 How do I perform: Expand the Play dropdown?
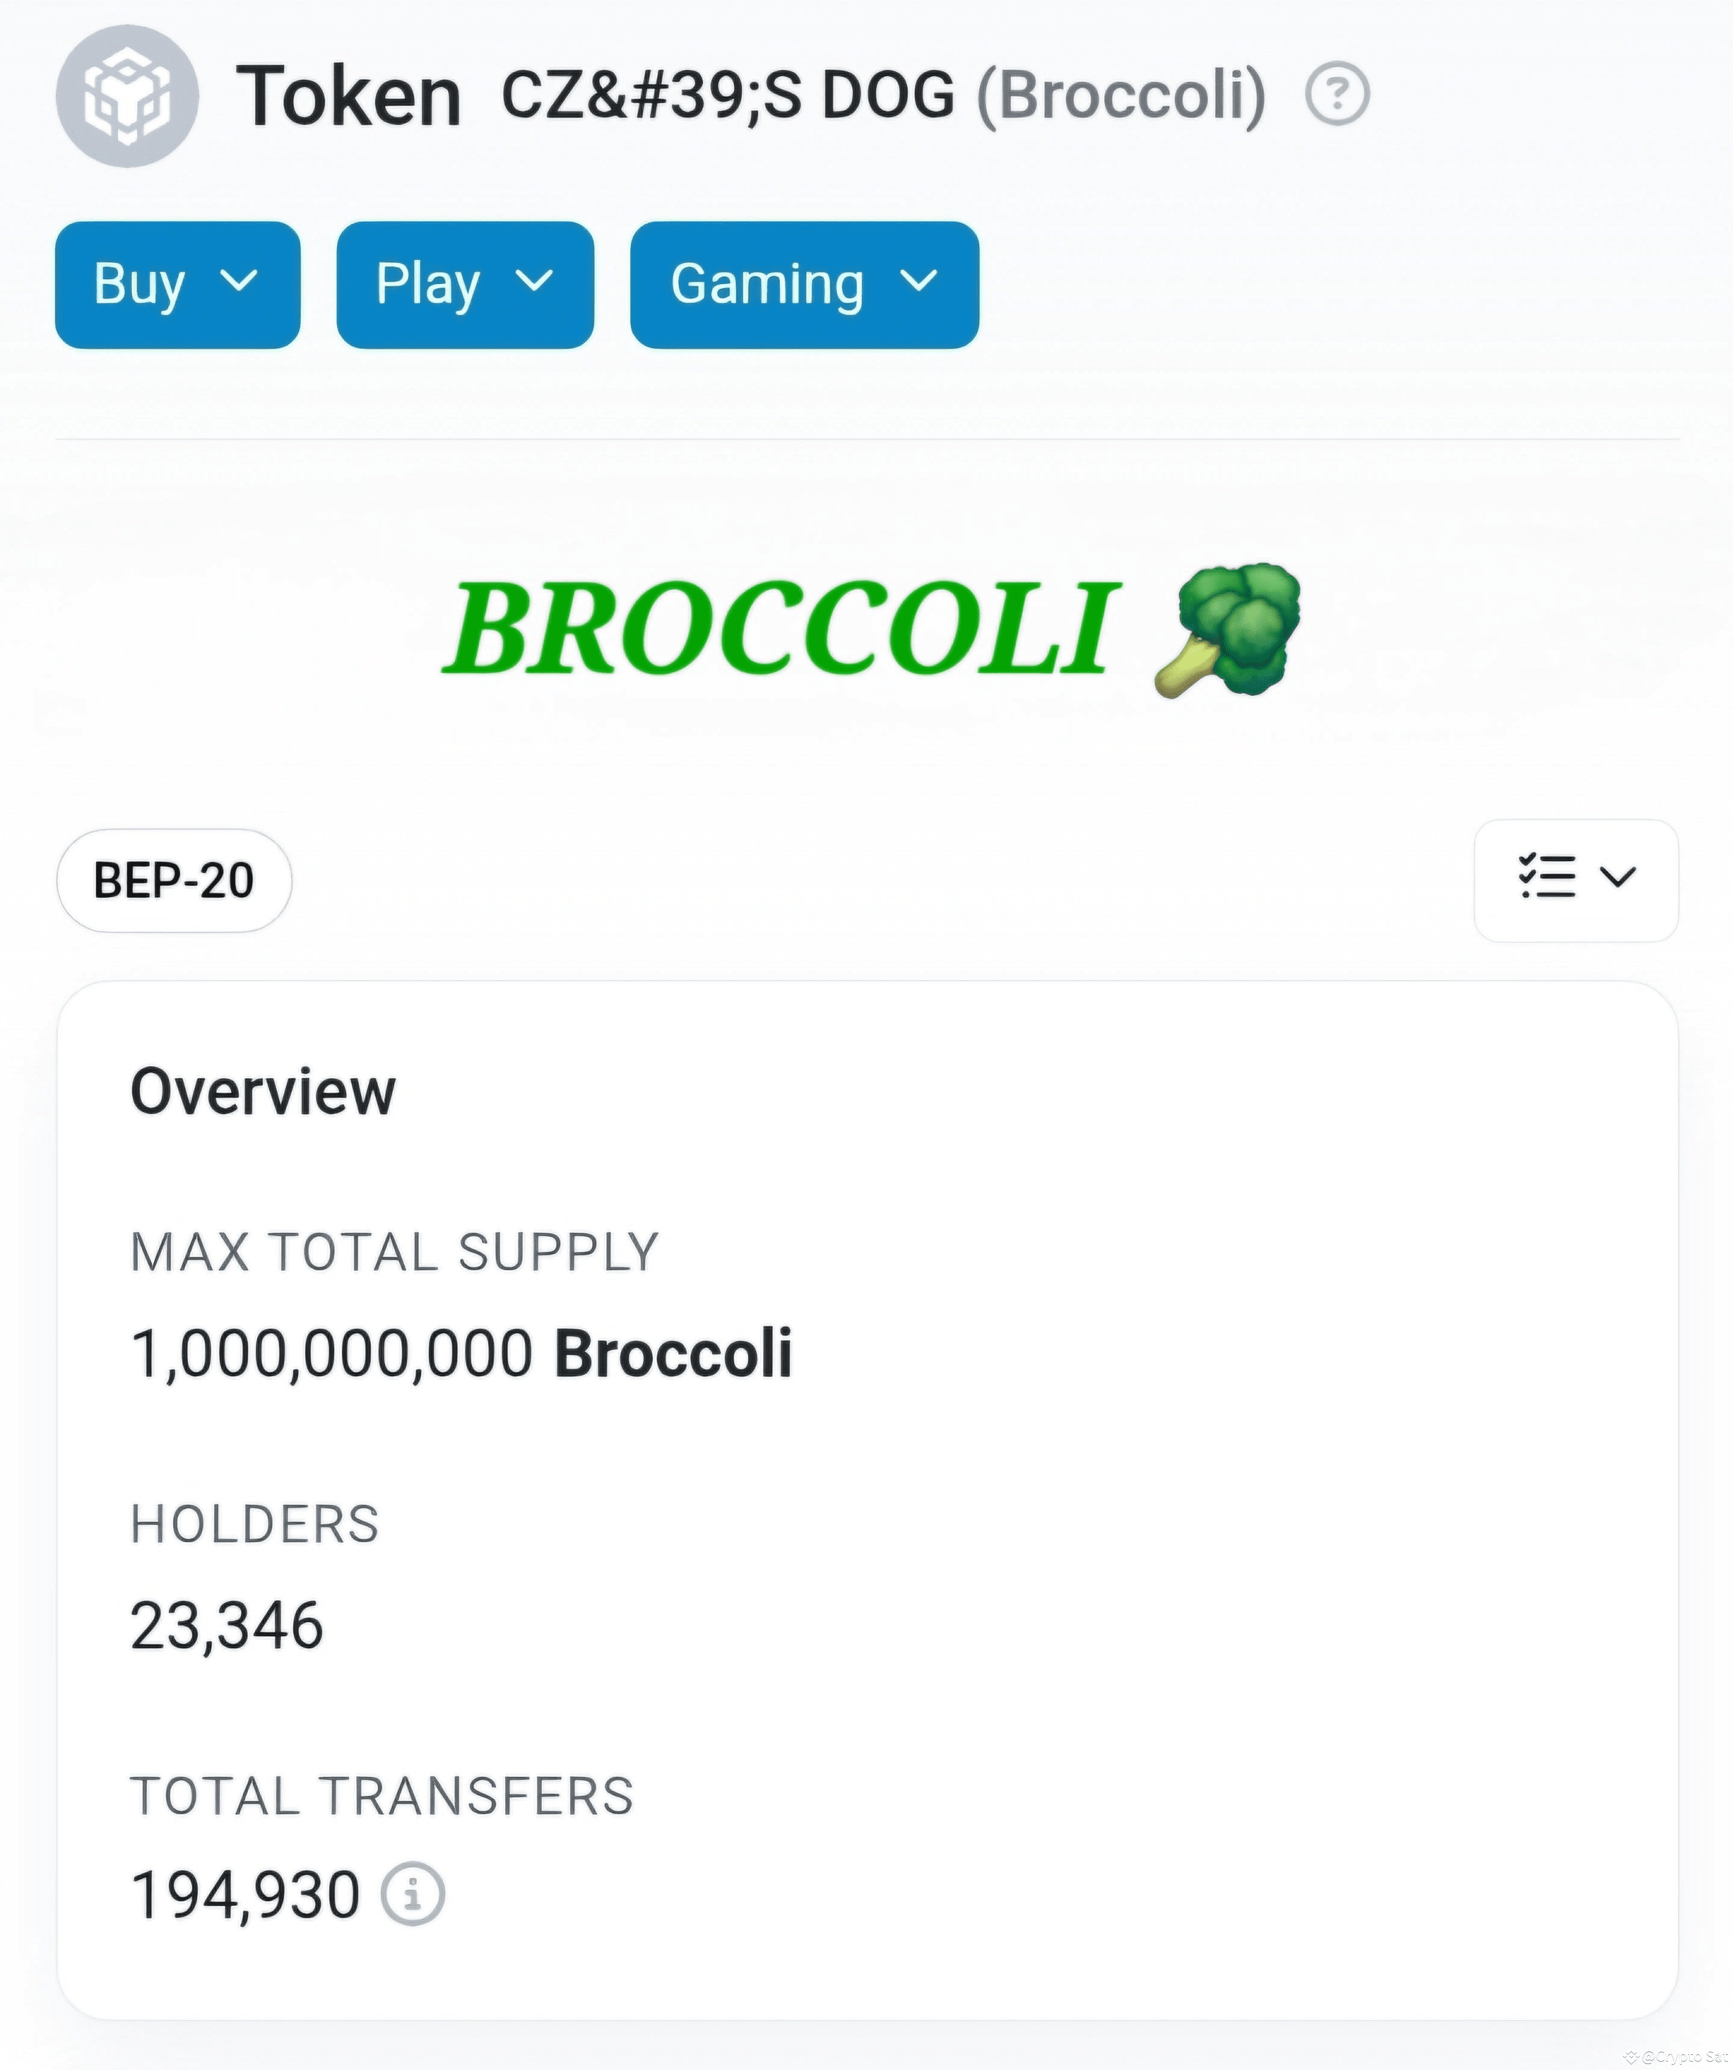pyautogui.click(x=465, y=283)
